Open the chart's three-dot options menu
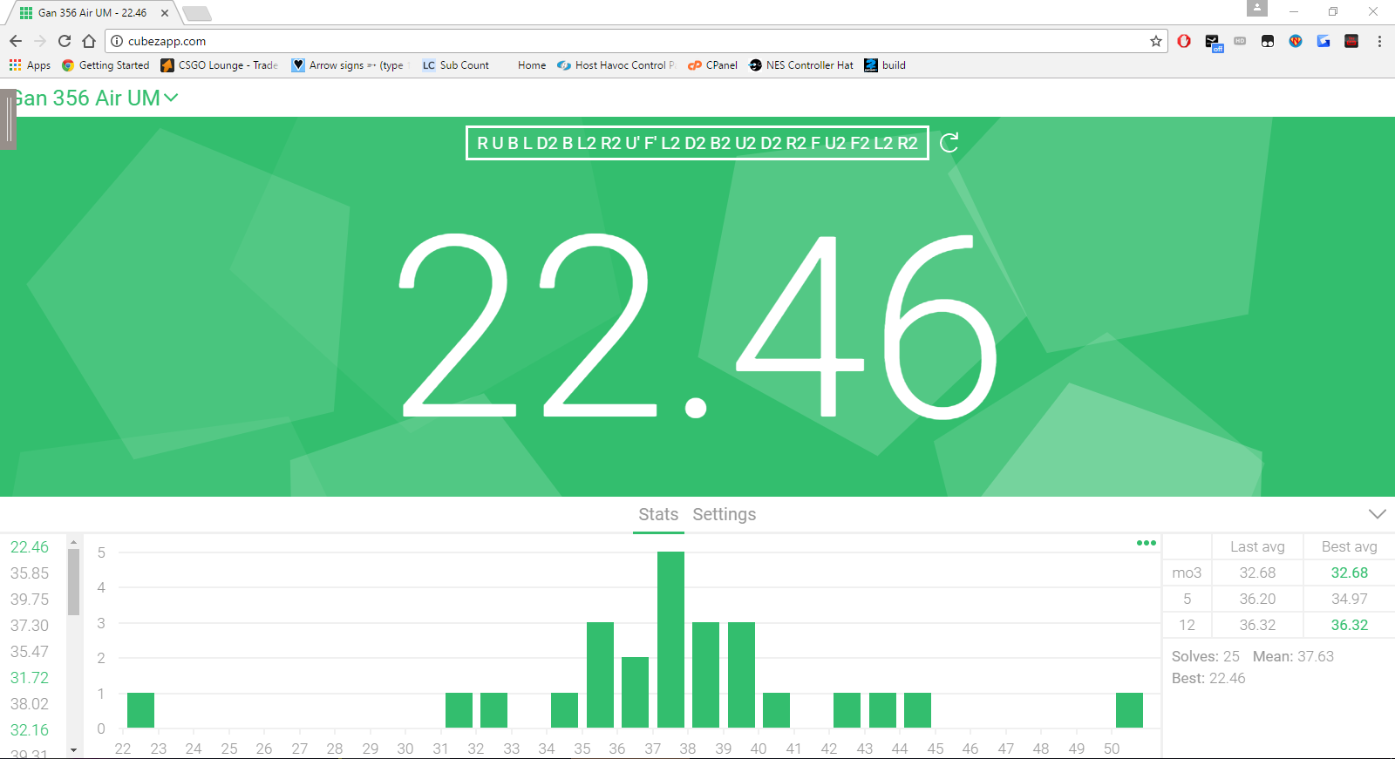1395x759 pixels. click(x=1146, y=543)
